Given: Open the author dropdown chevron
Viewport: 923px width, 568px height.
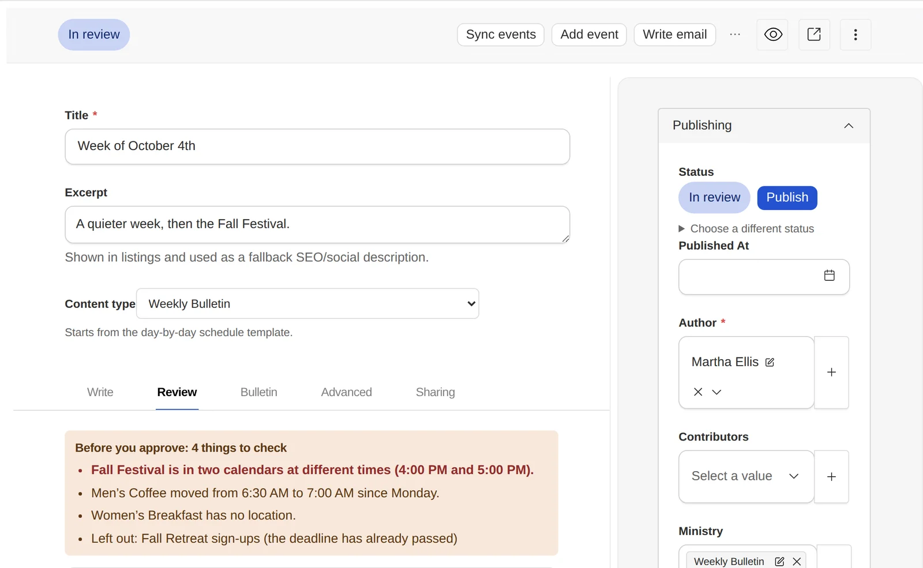Looking at the screenshot, I should 716,392.
